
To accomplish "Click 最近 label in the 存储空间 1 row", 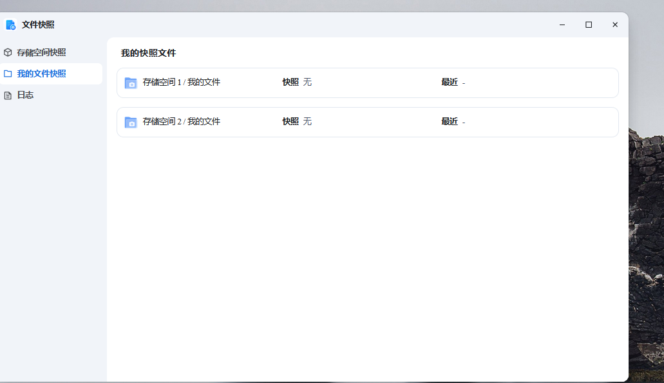I will (x=450, y=83).
